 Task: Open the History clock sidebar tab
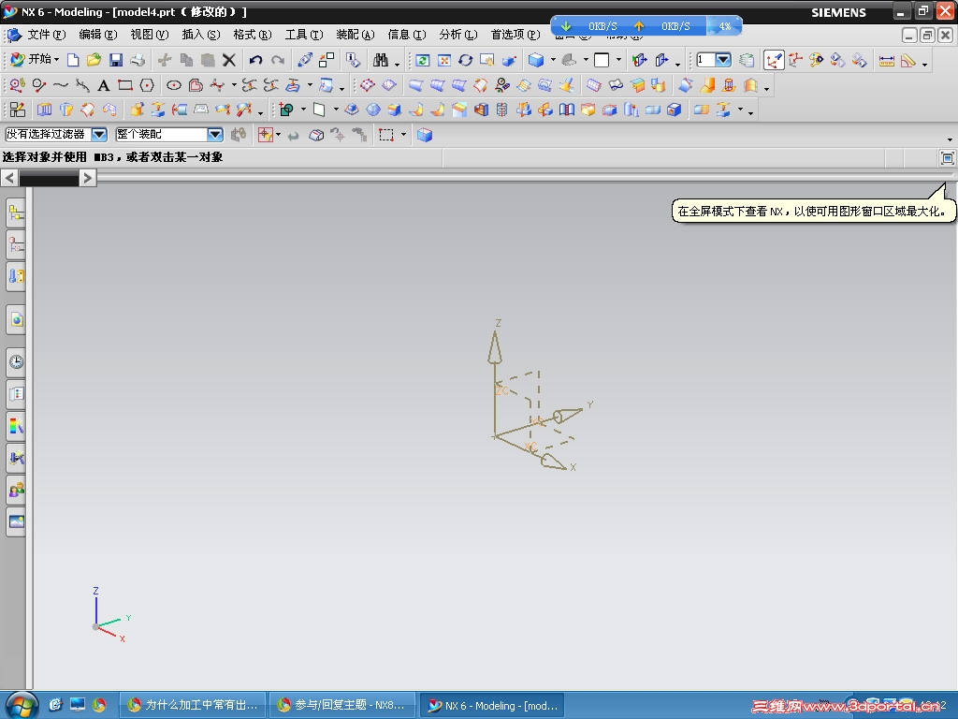point(17,362)
